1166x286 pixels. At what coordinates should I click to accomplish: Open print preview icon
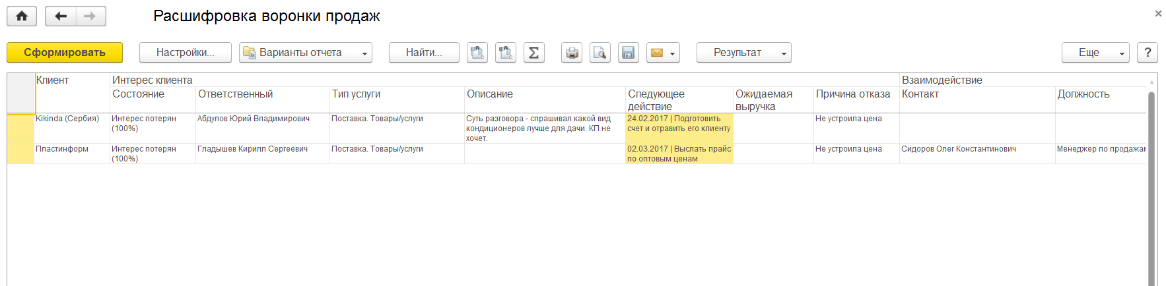[600, 53]
